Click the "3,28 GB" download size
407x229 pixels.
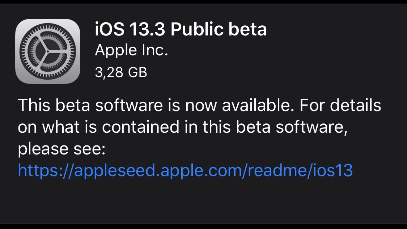point(121,72)
